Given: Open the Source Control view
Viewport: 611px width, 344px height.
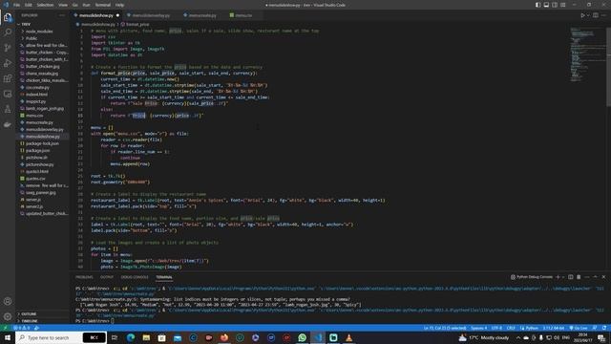Looking at the screenshot, I should pos(8,48).
